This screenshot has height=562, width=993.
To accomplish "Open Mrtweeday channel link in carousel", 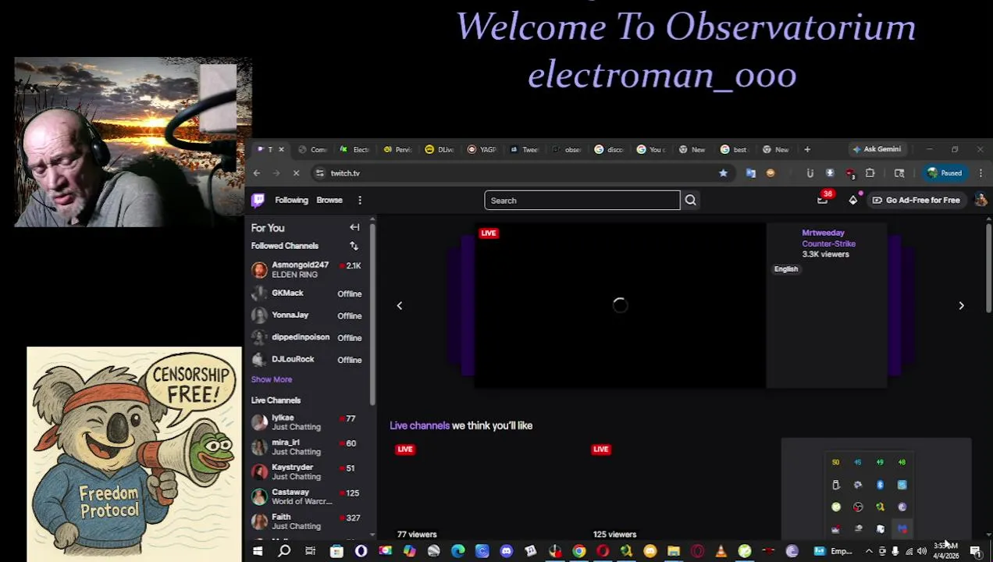I will click(823, 233).
